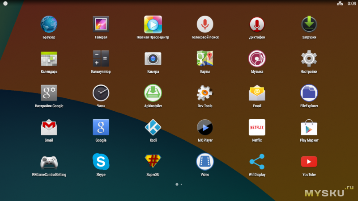The width and height of the screenshot is (358, 201).
Task: Launch Dev Tools
Action: click(x=205, y=93)
